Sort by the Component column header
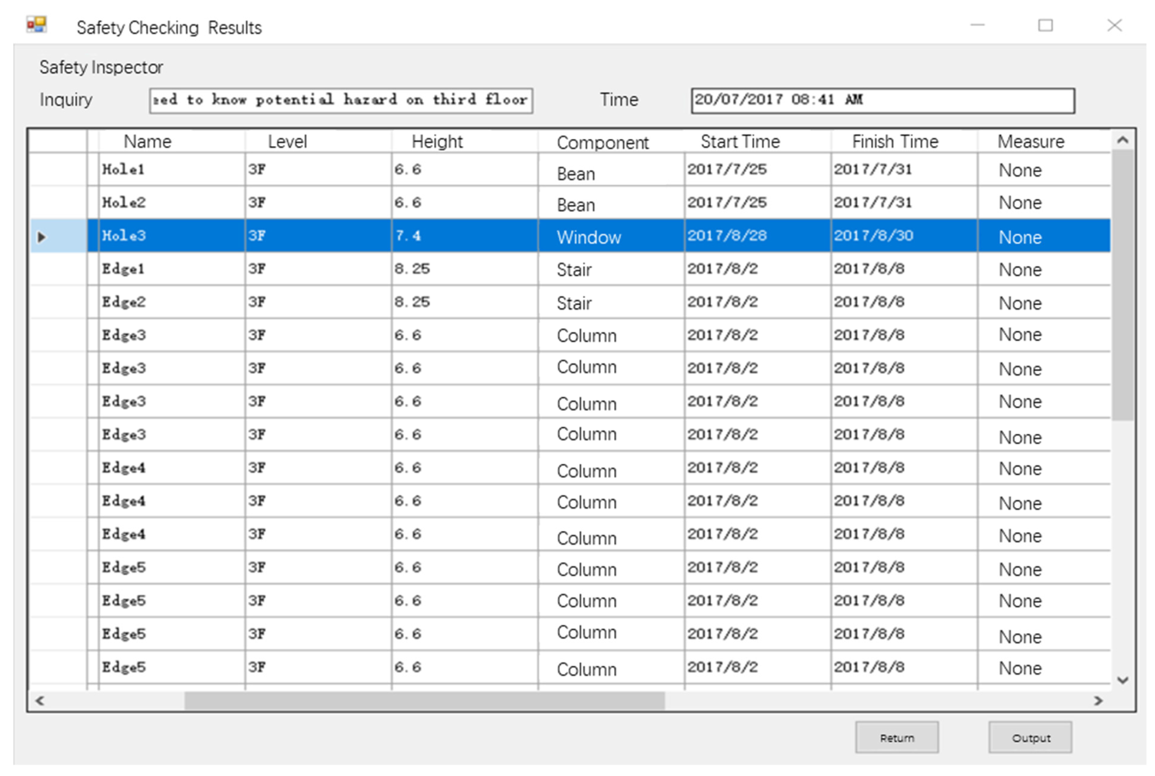This screenshot has width=1155, height=776. pos(602,142)
